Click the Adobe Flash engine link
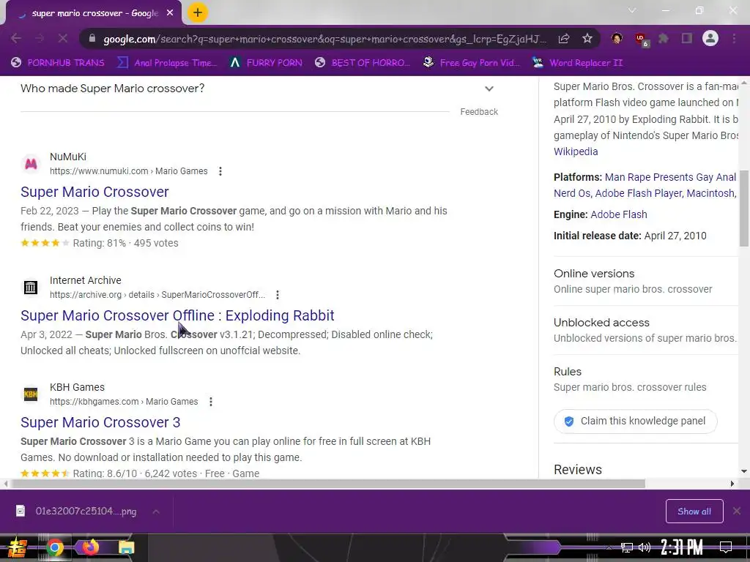This screenshot has height=562, width=750. point(619,214)
